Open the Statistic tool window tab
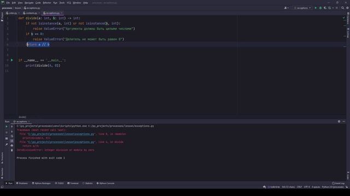 click(x=87, y=183)
